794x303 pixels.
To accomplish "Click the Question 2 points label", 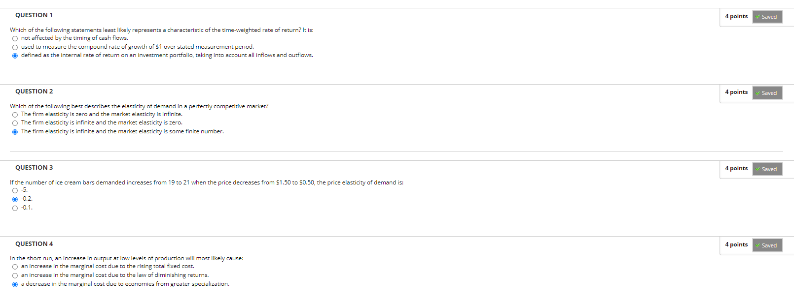I will click(736, 92).
